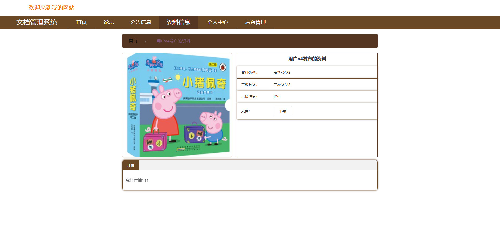Click the 资料类型2 value
500x237 pixels.
282,72
